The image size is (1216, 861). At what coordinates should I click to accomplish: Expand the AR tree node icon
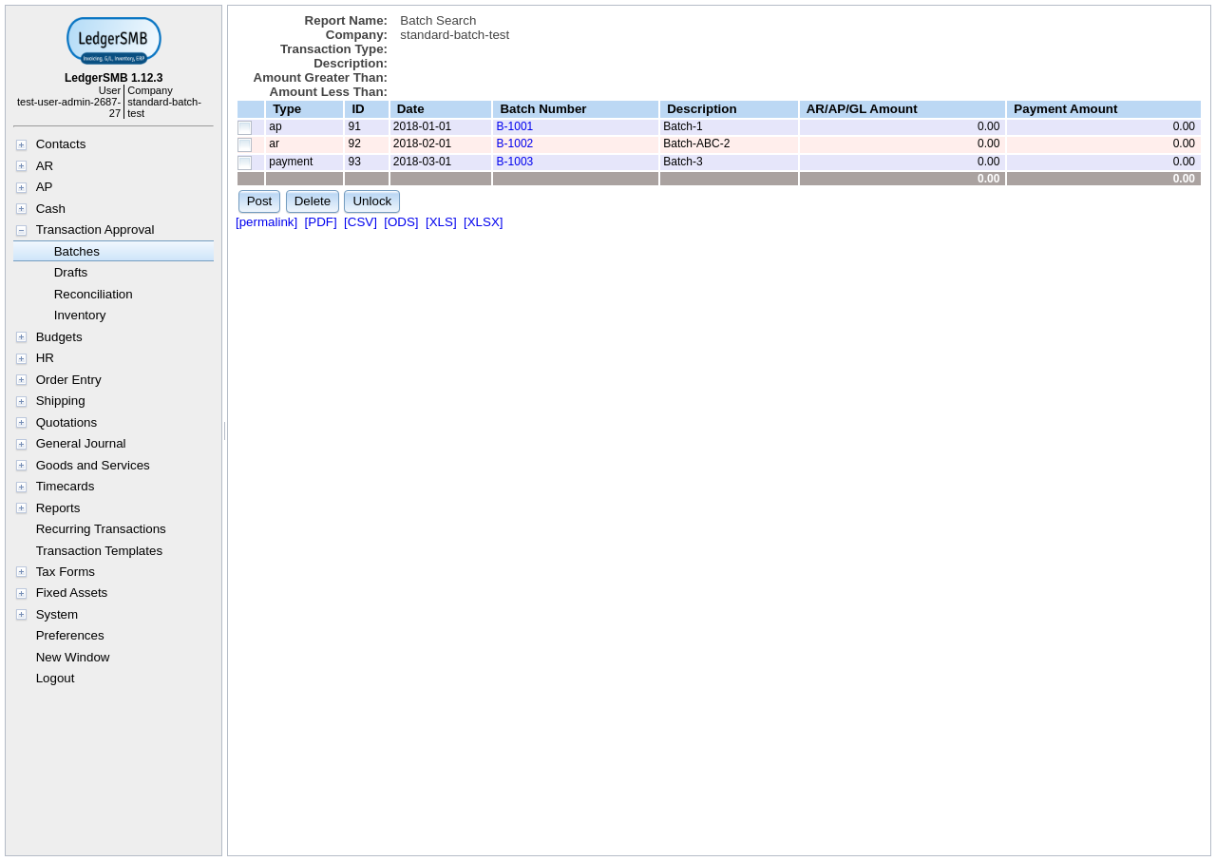click(21, 166)
